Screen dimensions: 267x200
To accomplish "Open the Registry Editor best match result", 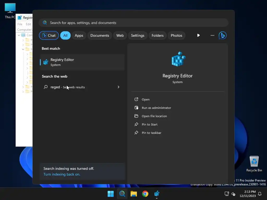I will coord(82,62).
